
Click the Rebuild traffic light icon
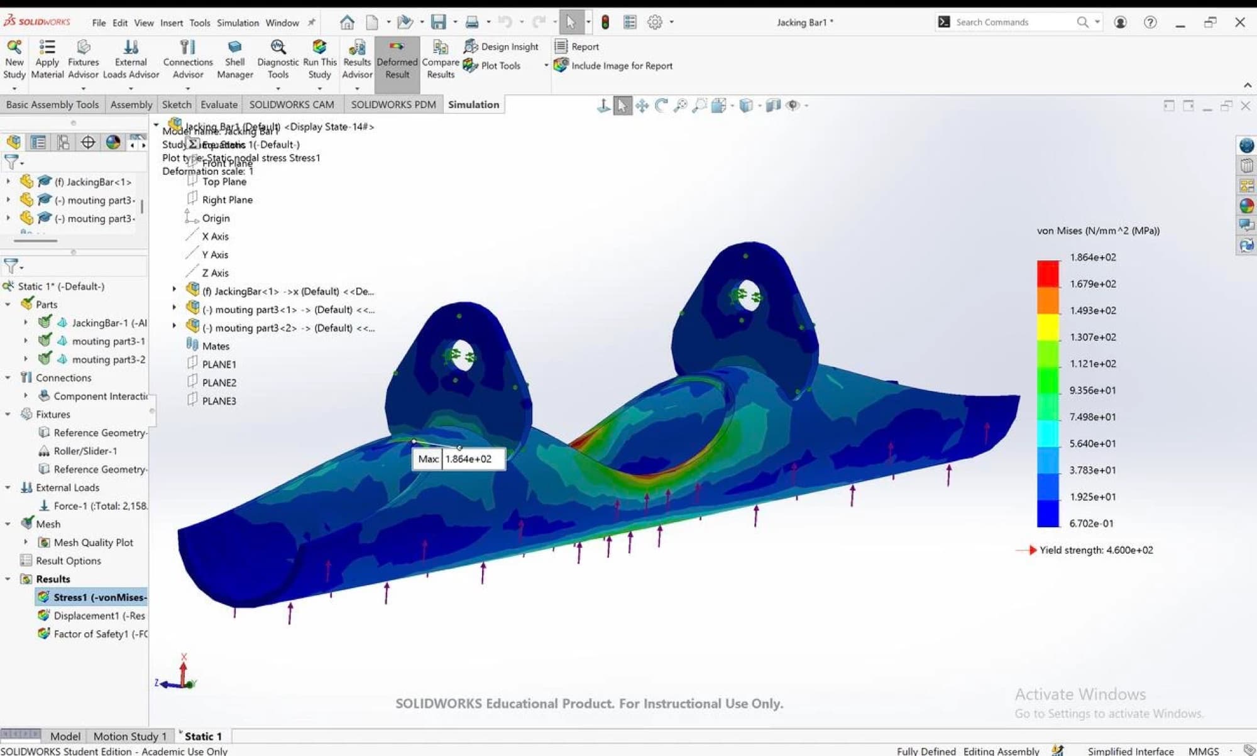pyautogui.click(x=605, y=23)
